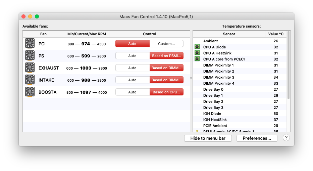The height and width of the screenshot is (171, 313).
Task: Select the IOH Diode sensor row
Action: coord(240,114)
